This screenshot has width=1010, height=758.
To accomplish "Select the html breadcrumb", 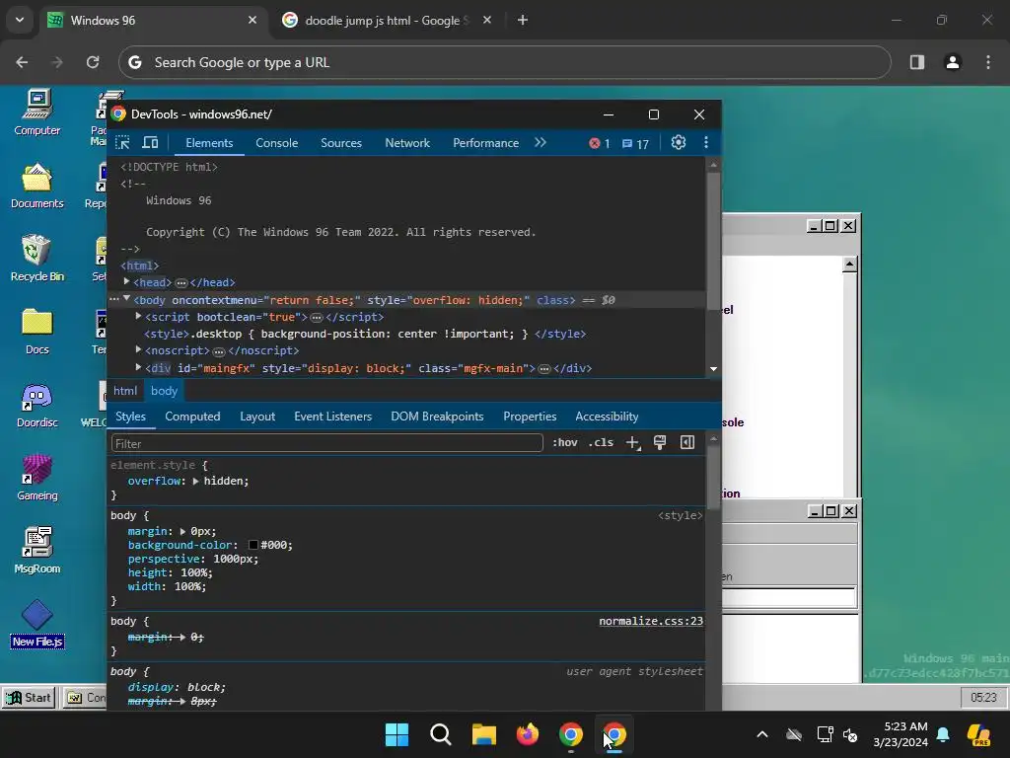I will tap(125, 391).
